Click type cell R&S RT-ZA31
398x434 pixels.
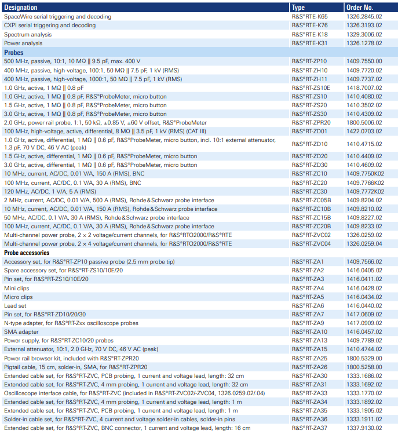[x=309, y=385]
